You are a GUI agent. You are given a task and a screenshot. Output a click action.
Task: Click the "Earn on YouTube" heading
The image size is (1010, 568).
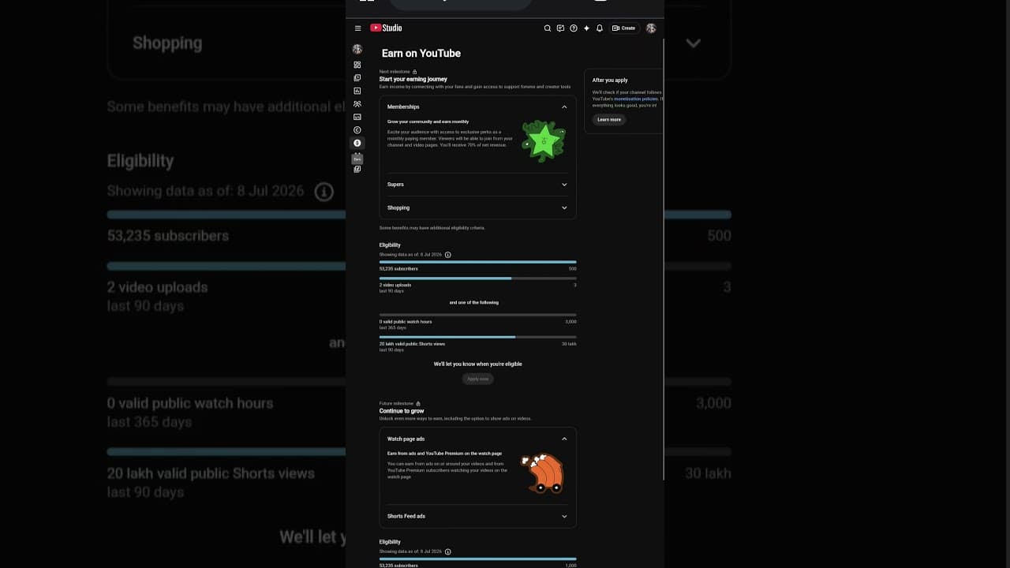tap(421, 54)
